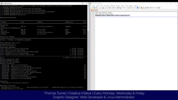Viewport: 178px width, 100px height.
Task: Open the Language menu
Action: (x=112, y=6)
